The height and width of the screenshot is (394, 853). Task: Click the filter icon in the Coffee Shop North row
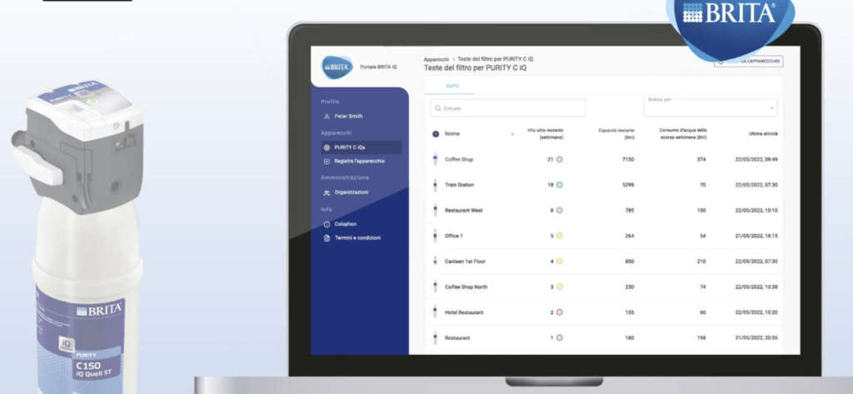click(435, 287)
